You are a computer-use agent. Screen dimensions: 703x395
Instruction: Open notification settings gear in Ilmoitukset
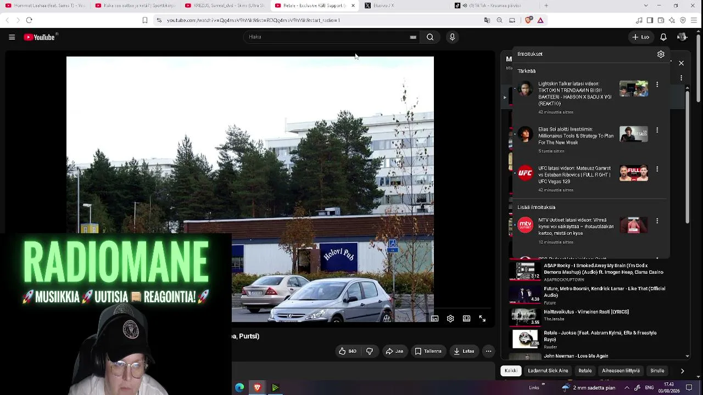pos(661,54)
